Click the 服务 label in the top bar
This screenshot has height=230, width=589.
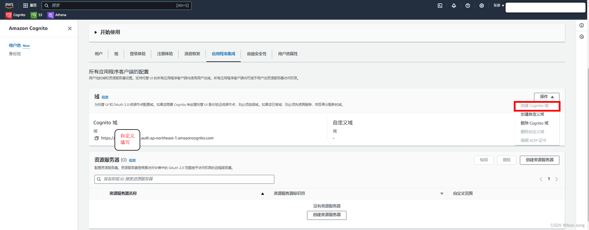[33, 5]
